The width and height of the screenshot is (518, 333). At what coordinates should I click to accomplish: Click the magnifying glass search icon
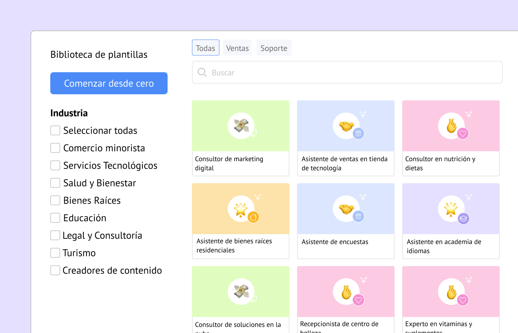pos(202,73)
